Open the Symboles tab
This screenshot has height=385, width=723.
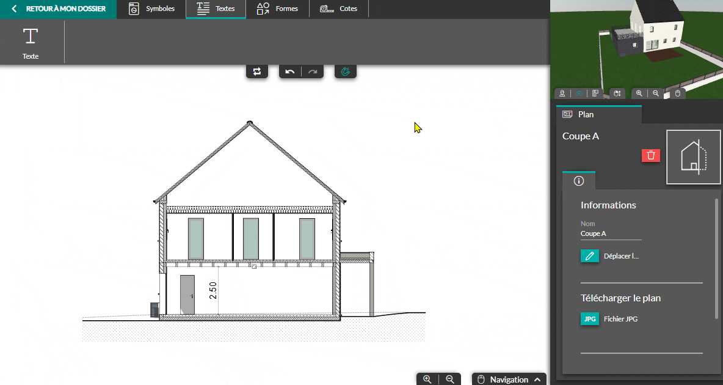click(x=152, y=9)
